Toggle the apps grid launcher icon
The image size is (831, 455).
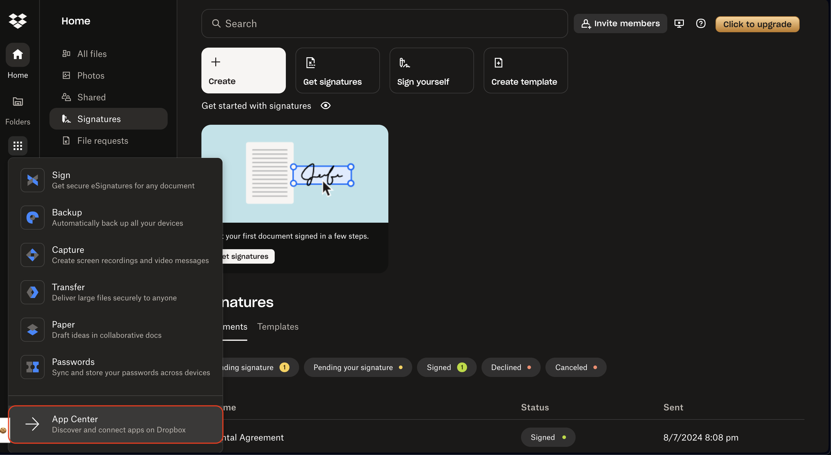18,146
